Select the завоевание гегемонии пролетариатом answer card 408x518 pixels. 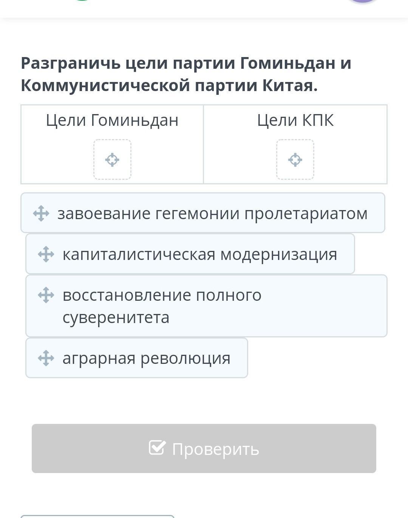[x=203, y=213]
